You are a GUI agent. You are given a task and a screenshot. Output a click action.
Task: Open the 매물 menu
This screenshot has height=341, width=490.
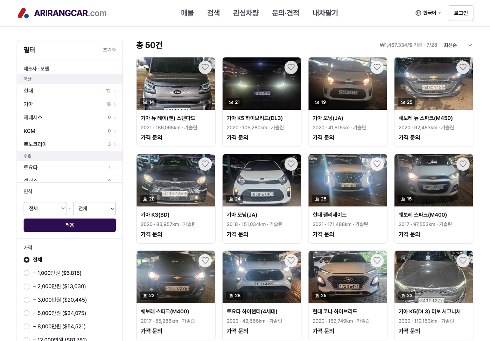pyautogui.click(x=187, y=13)
